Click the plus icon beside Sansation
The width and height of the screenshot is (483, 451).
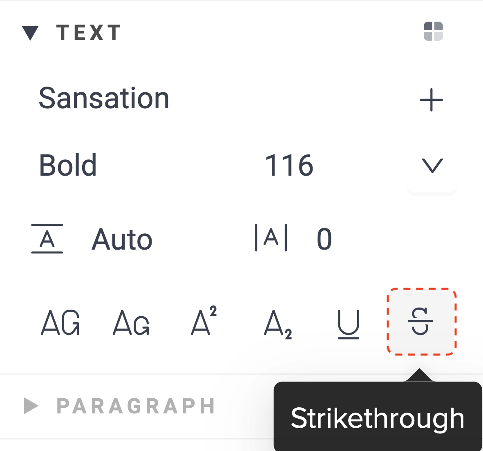pos(432,100)
